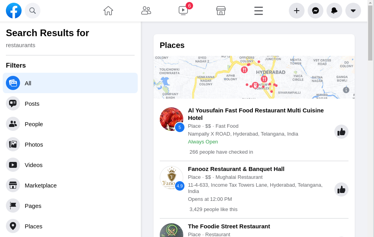The image size is (374, 237).
Task: Click the Facebook logo
Action: (x=14, y=11)
